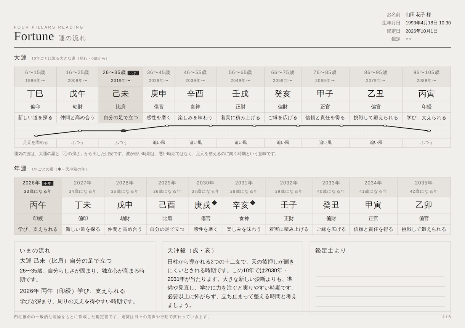Click the 甲寅 year cell
The image size is (465, 328).
[373, 205]
